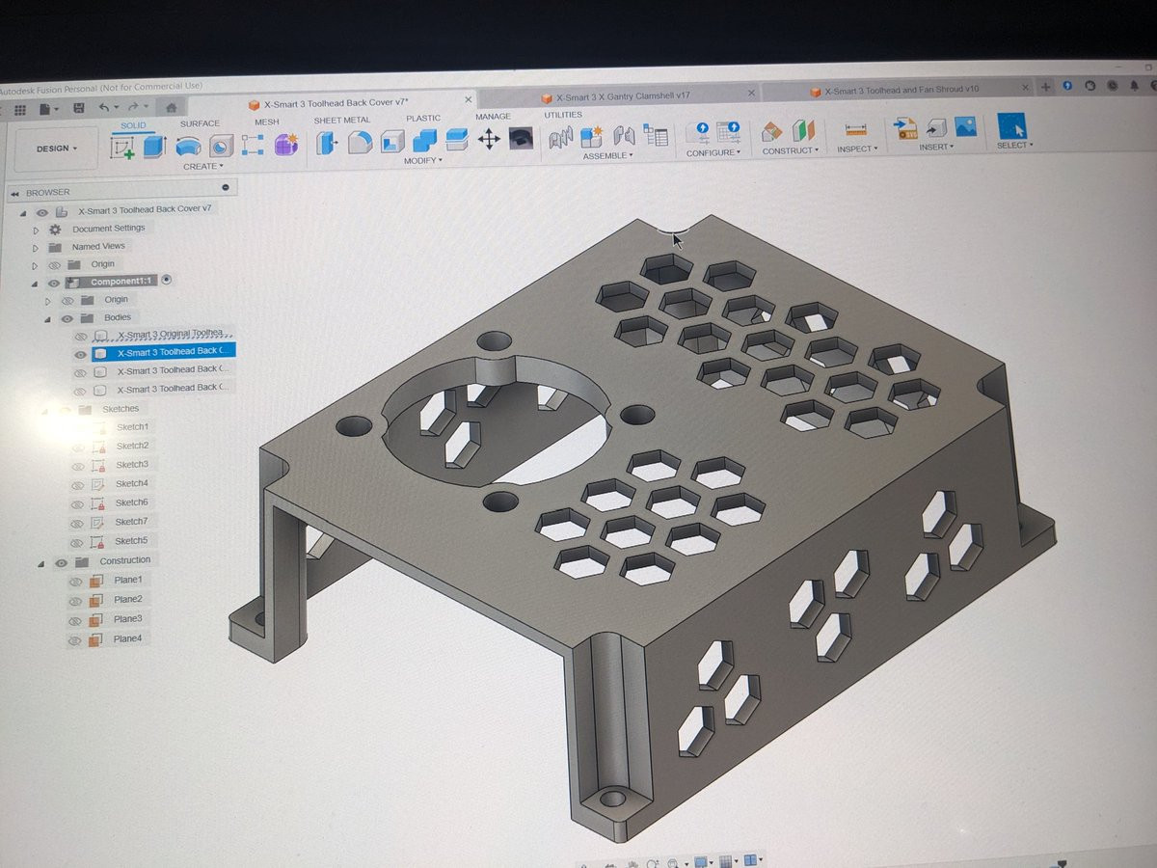Select the Move/Copy tool
Viewport: 1157px width, 868px height.
click(x=489, y=139)
